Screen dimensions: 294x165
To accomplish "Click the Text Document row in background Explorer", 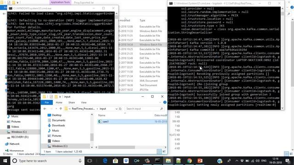I will coord(148,85).
